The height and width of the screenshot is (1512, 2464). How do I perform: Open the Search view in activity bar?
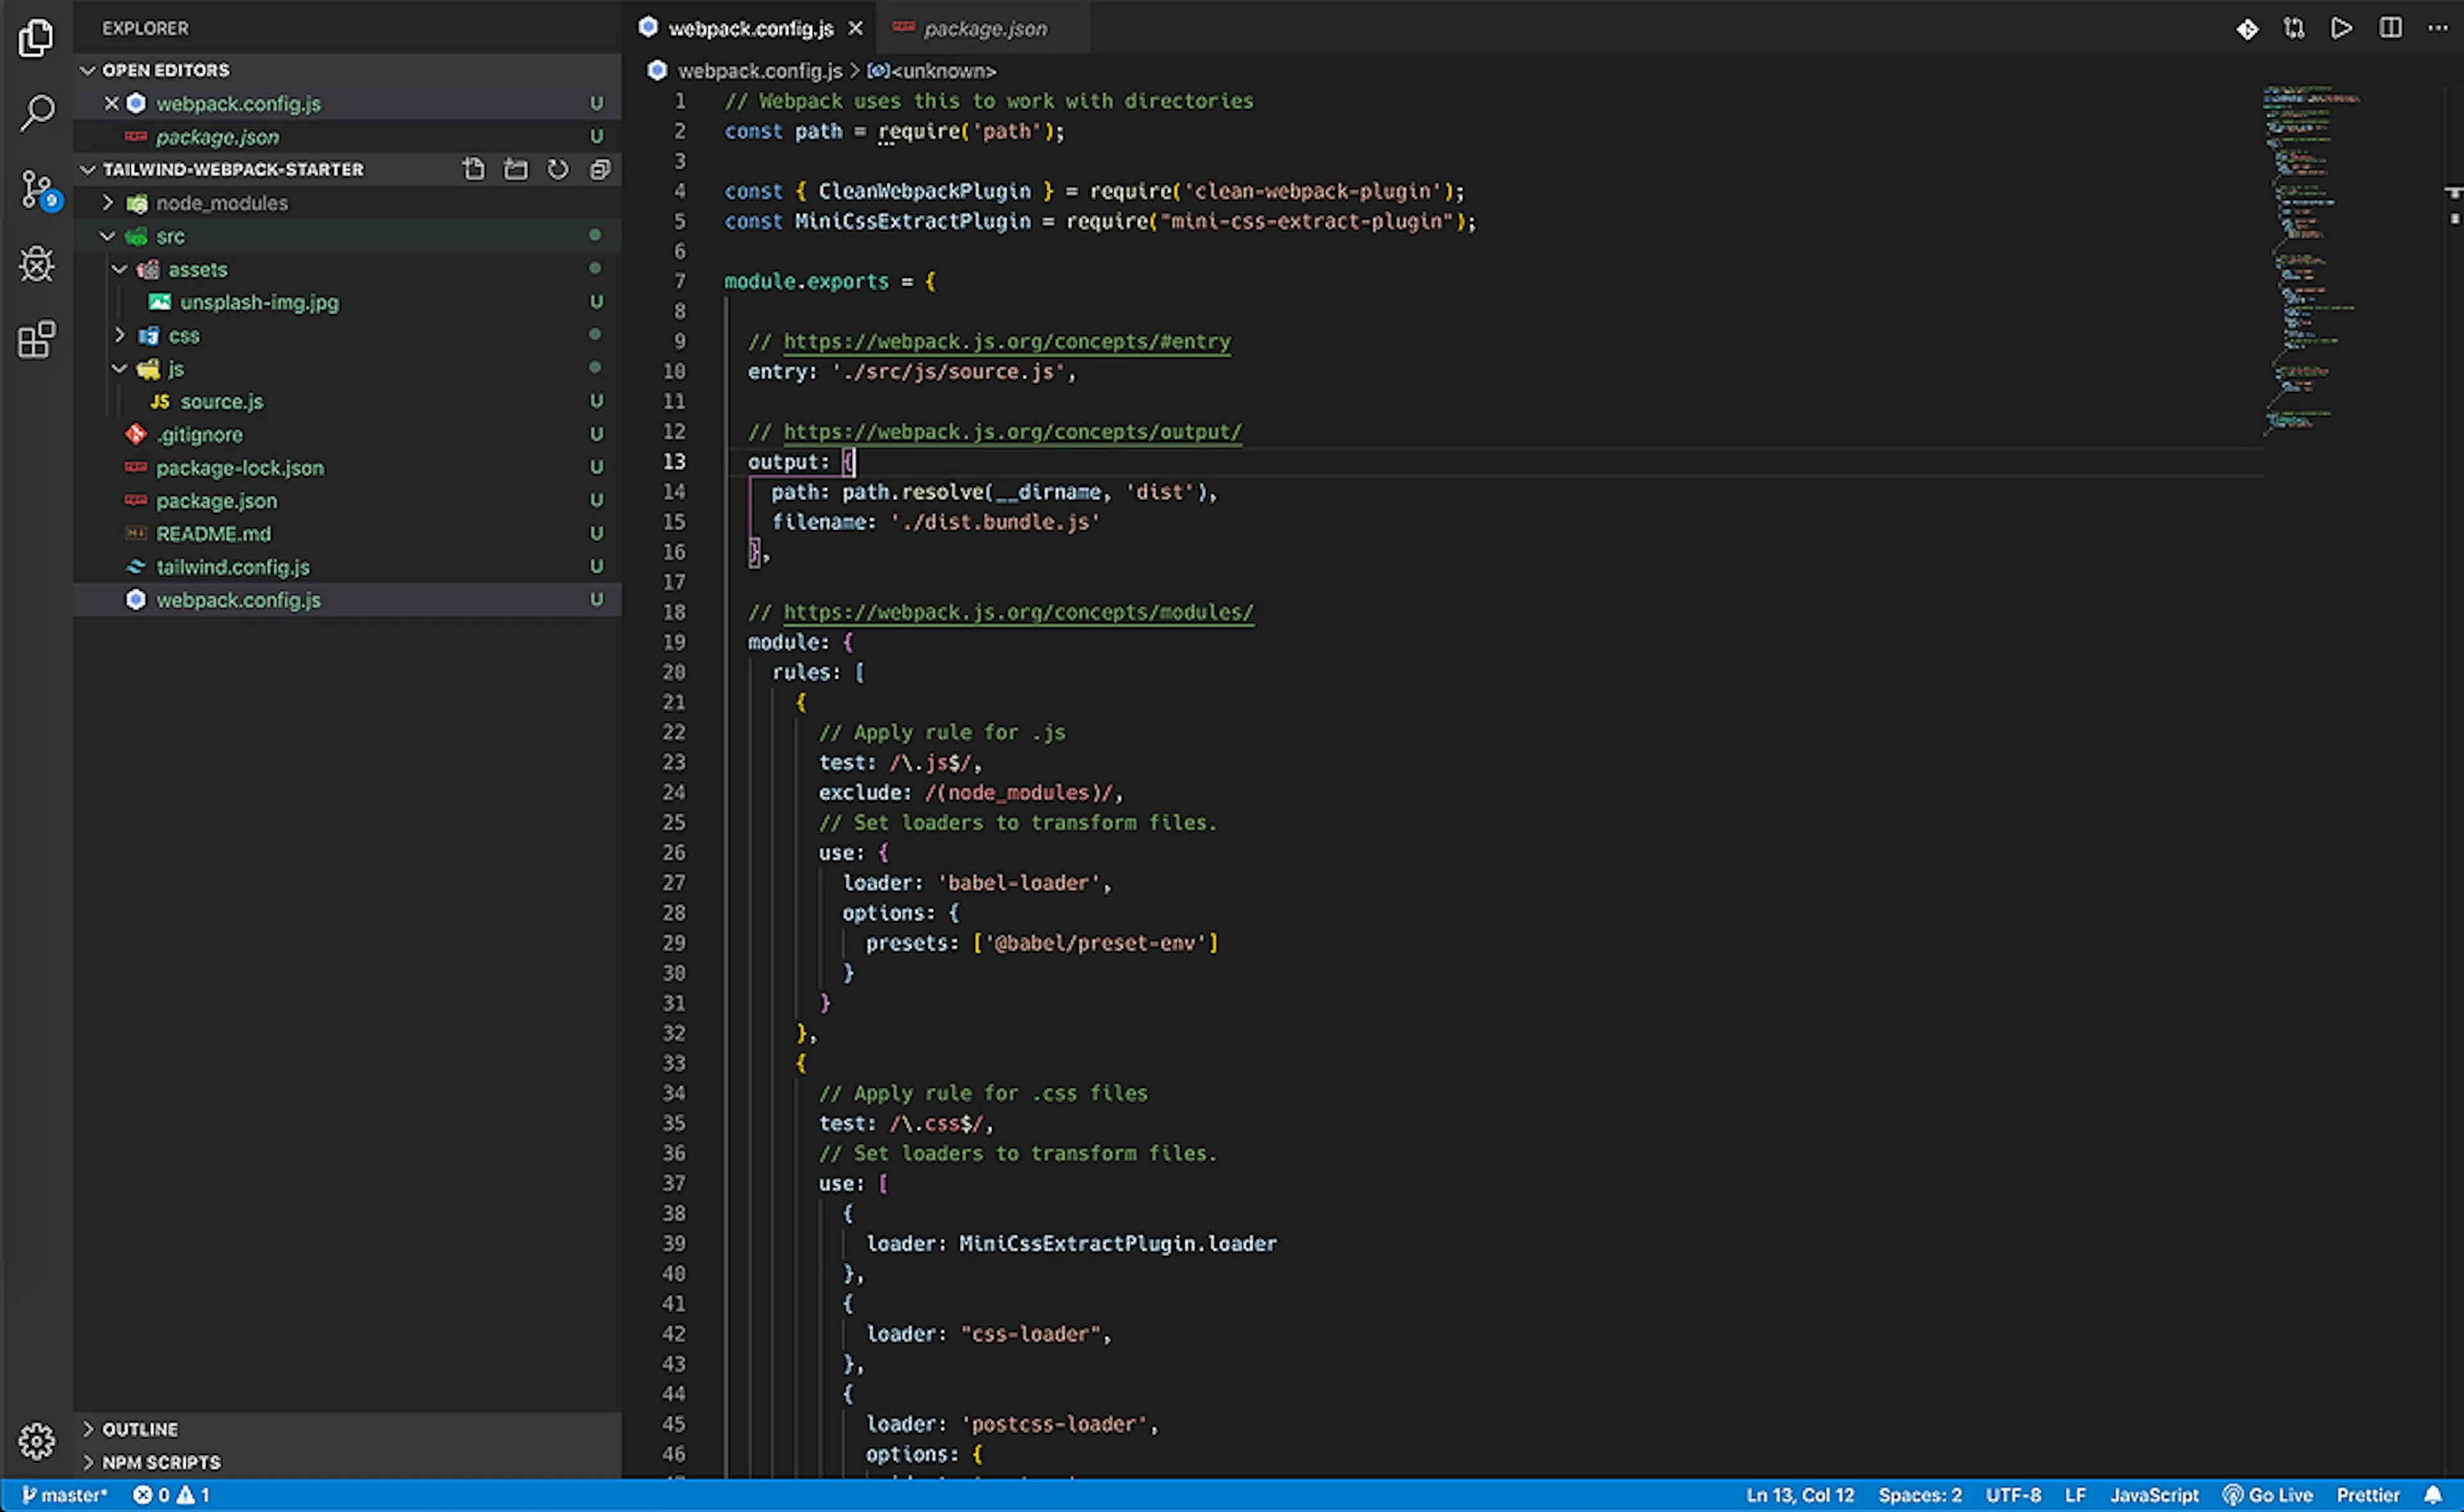point(37,112)
